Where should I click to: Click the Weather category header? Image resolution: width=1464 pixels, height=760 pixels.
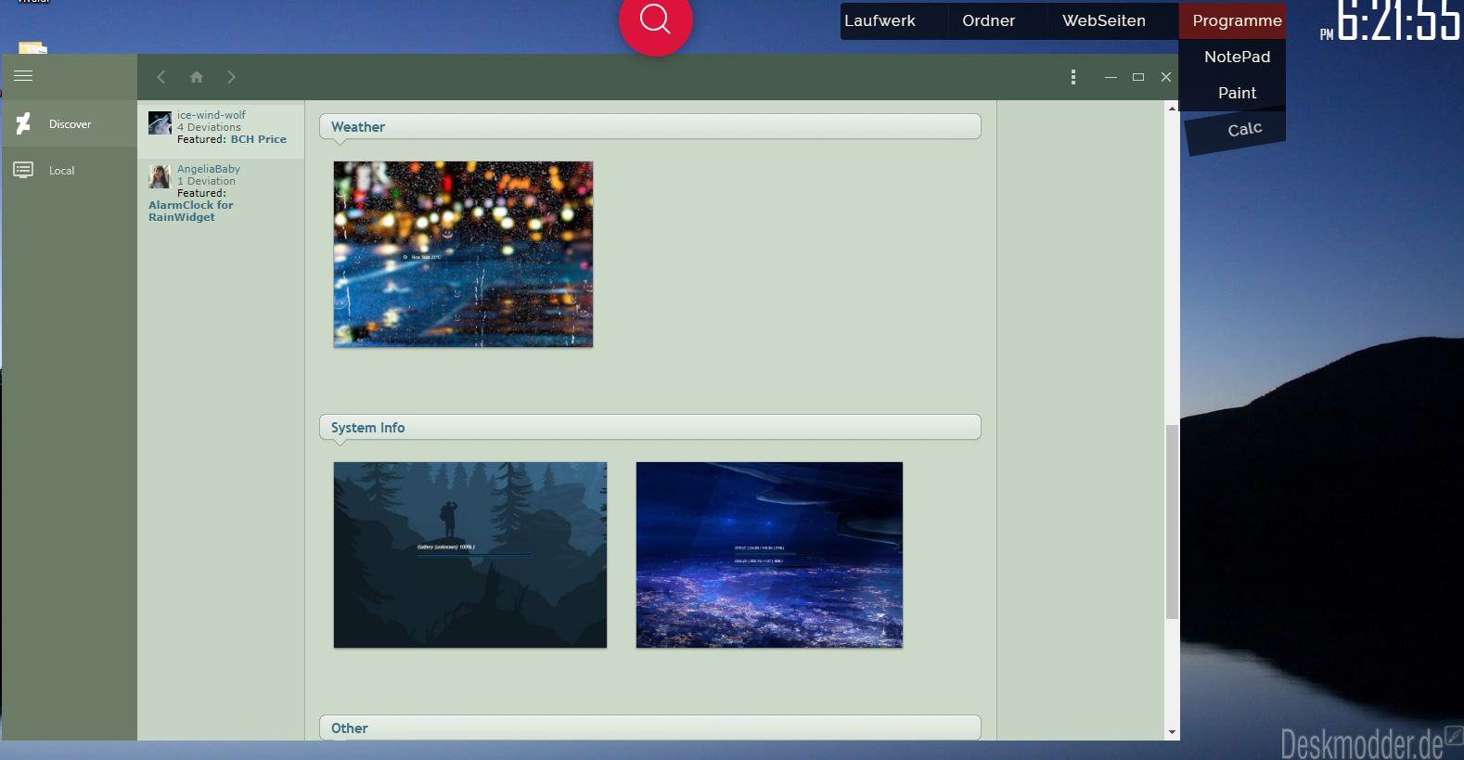[650, 127]
